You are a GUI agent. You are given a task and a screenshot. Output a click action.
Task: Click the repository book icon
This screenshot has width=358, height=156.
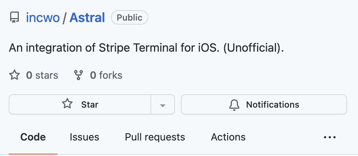(14, 18)
